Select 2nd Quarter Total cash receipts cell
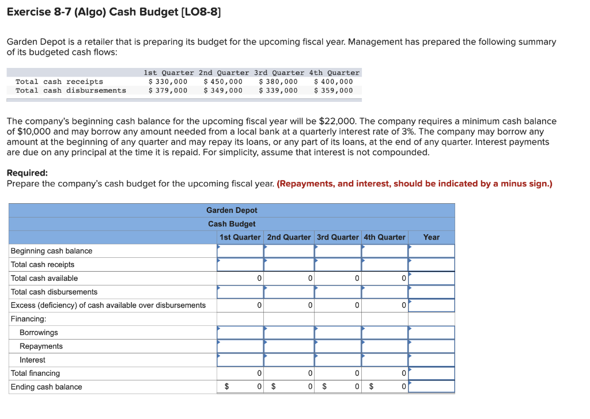The image size is (590, 419). click(289, 265)
